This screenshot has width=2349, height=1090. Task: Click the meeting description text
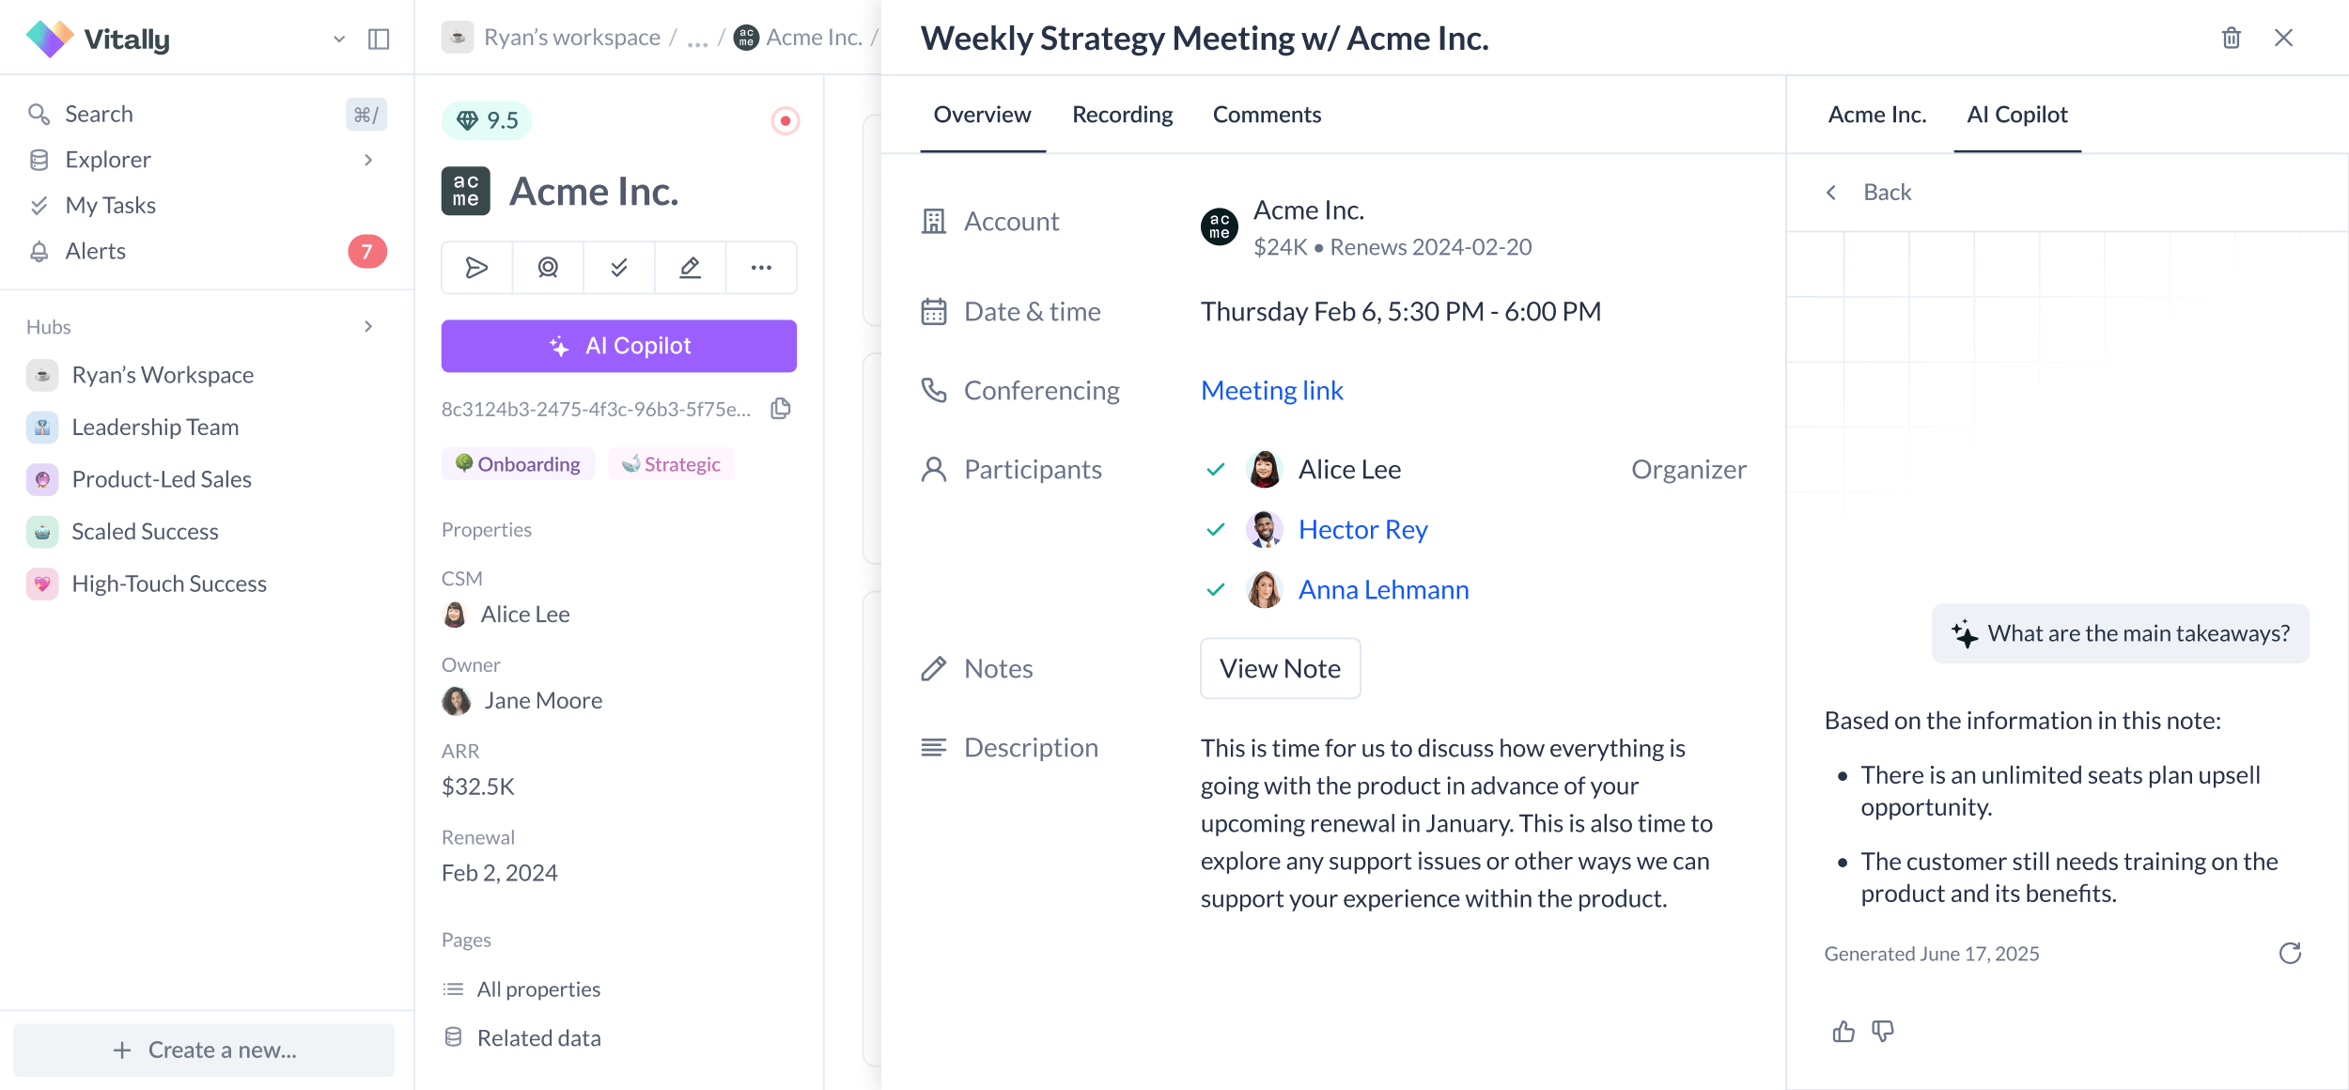1456,823
